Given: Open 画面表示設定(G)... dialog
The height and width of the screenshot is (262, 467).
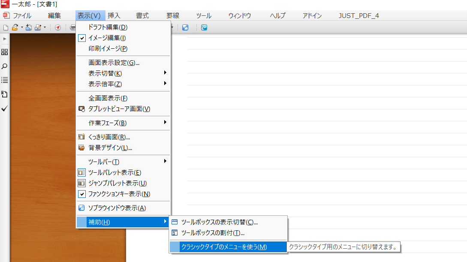Looking at the screenshot, I should (x=123, y=63).
